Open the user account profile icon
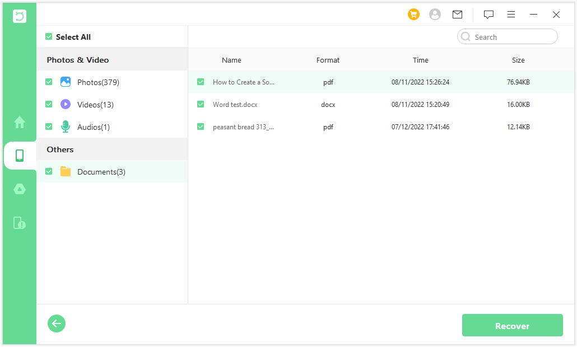This screenshot has width=577, height=347. coord(435,14)
